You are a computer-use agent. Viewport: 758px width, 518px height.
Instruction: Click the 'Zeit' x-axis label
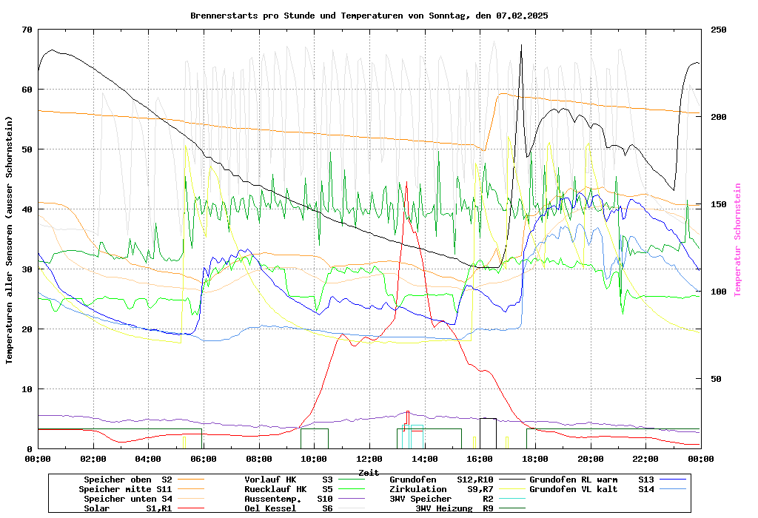point(369,472)
